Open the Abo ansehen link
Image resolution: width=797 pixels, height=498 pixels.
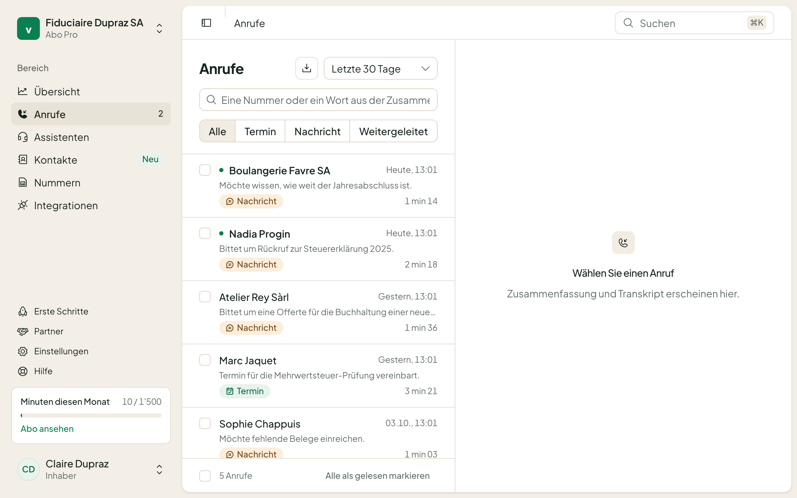click(x=47, y=429)
